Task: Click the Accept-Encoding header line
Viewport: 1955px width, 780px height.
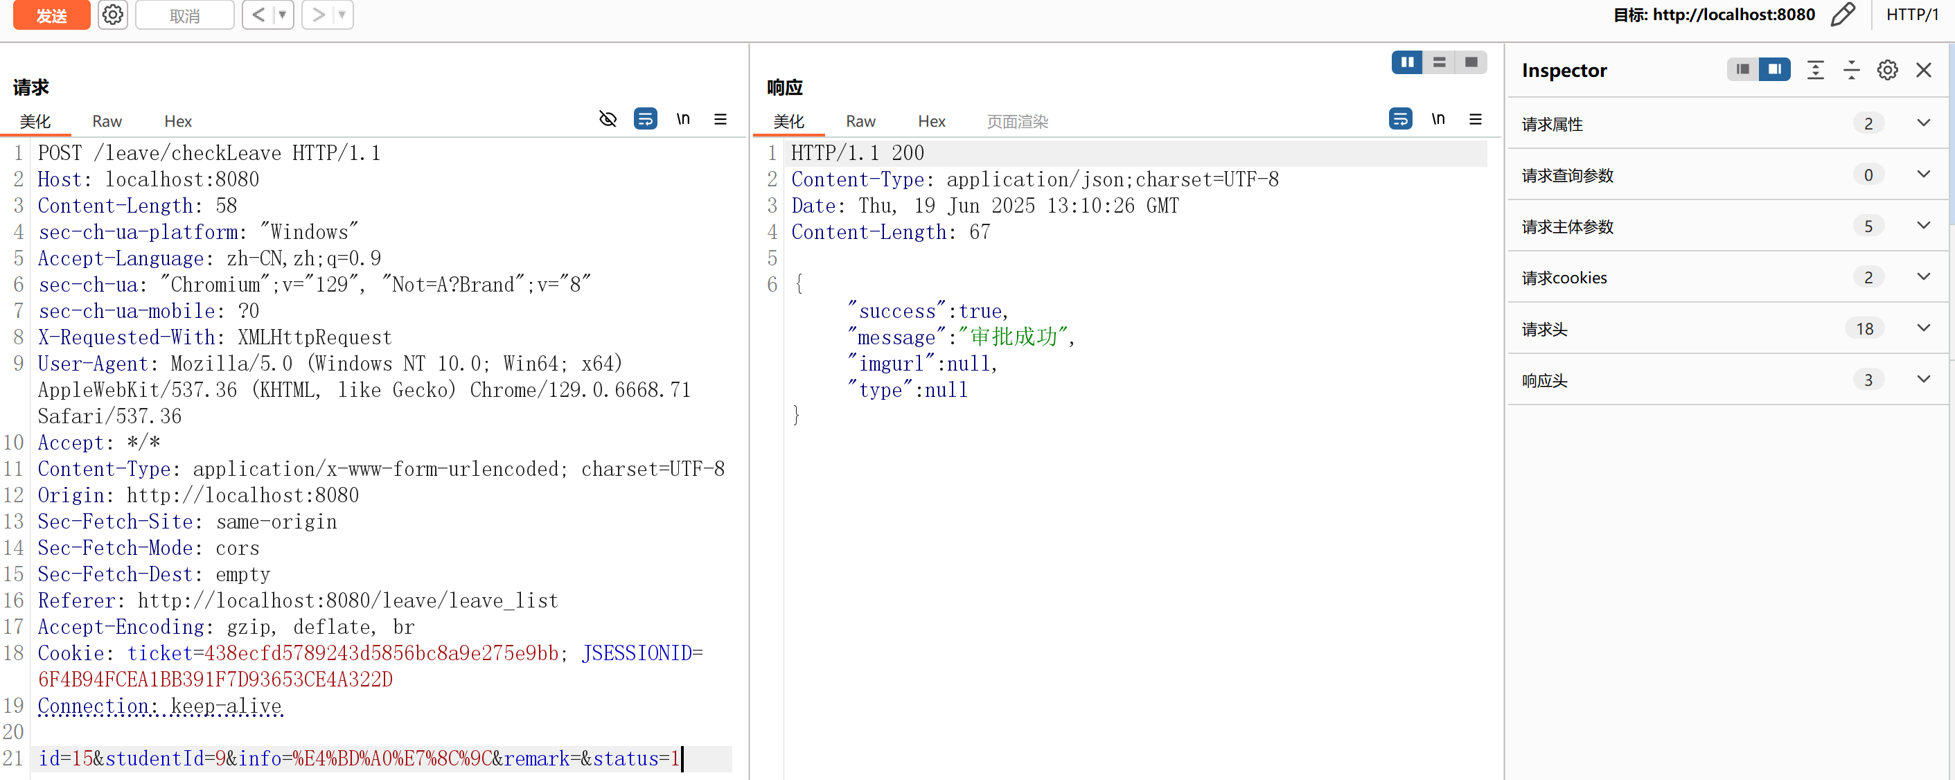Action: point(226,627)
